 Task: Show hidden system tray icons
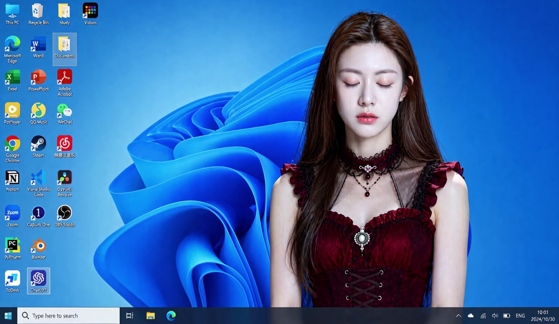tap(459, 316)
